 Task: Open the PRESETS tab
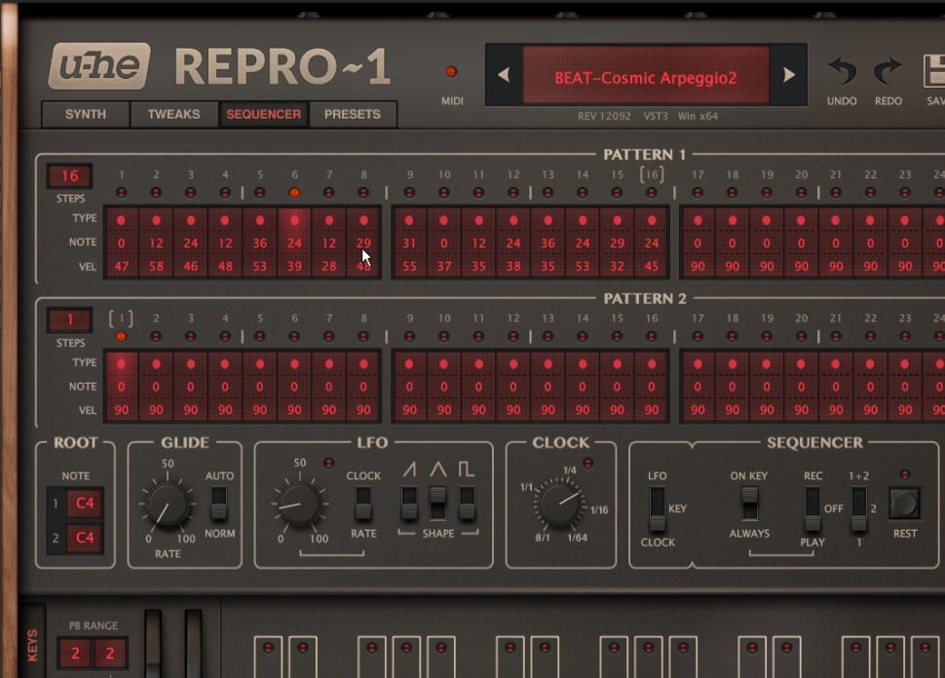click(353, 115)
